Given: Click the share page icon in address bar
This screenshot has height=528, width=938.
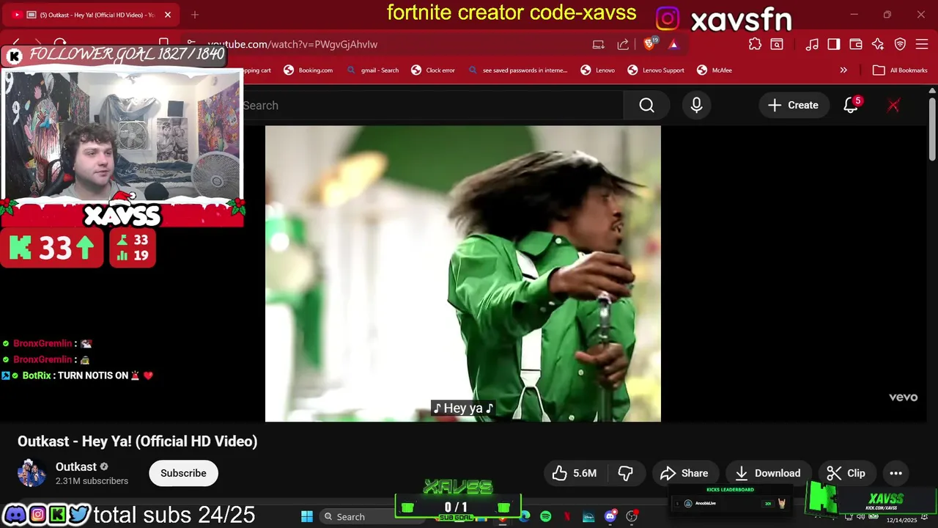Looking at the screenshot, I should [623, 44].
